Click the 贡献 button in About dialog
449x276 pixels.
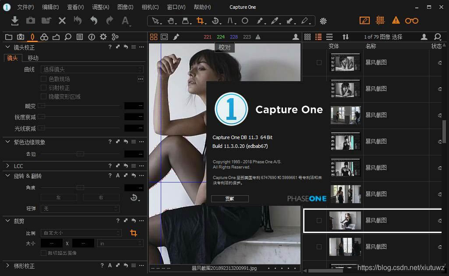coord(230,198)
